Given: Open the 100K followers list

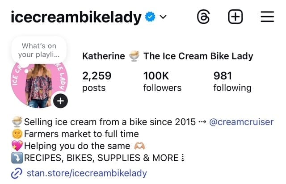Looking at the screenshot, I should [162, 81].
